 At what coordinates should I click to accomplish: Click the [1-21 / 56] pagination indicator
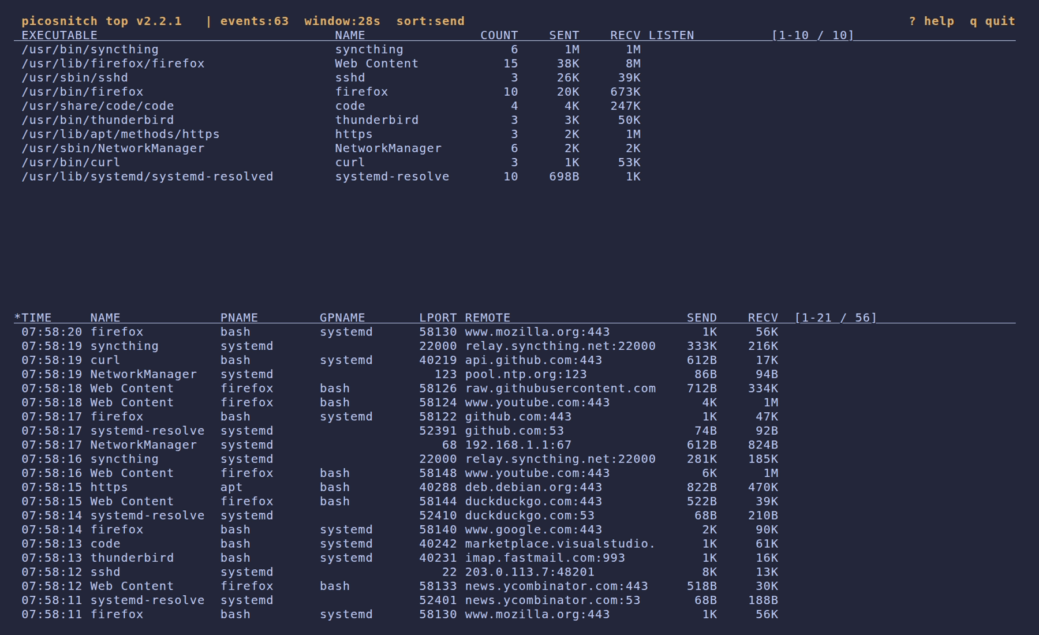[x=836, y=318]
